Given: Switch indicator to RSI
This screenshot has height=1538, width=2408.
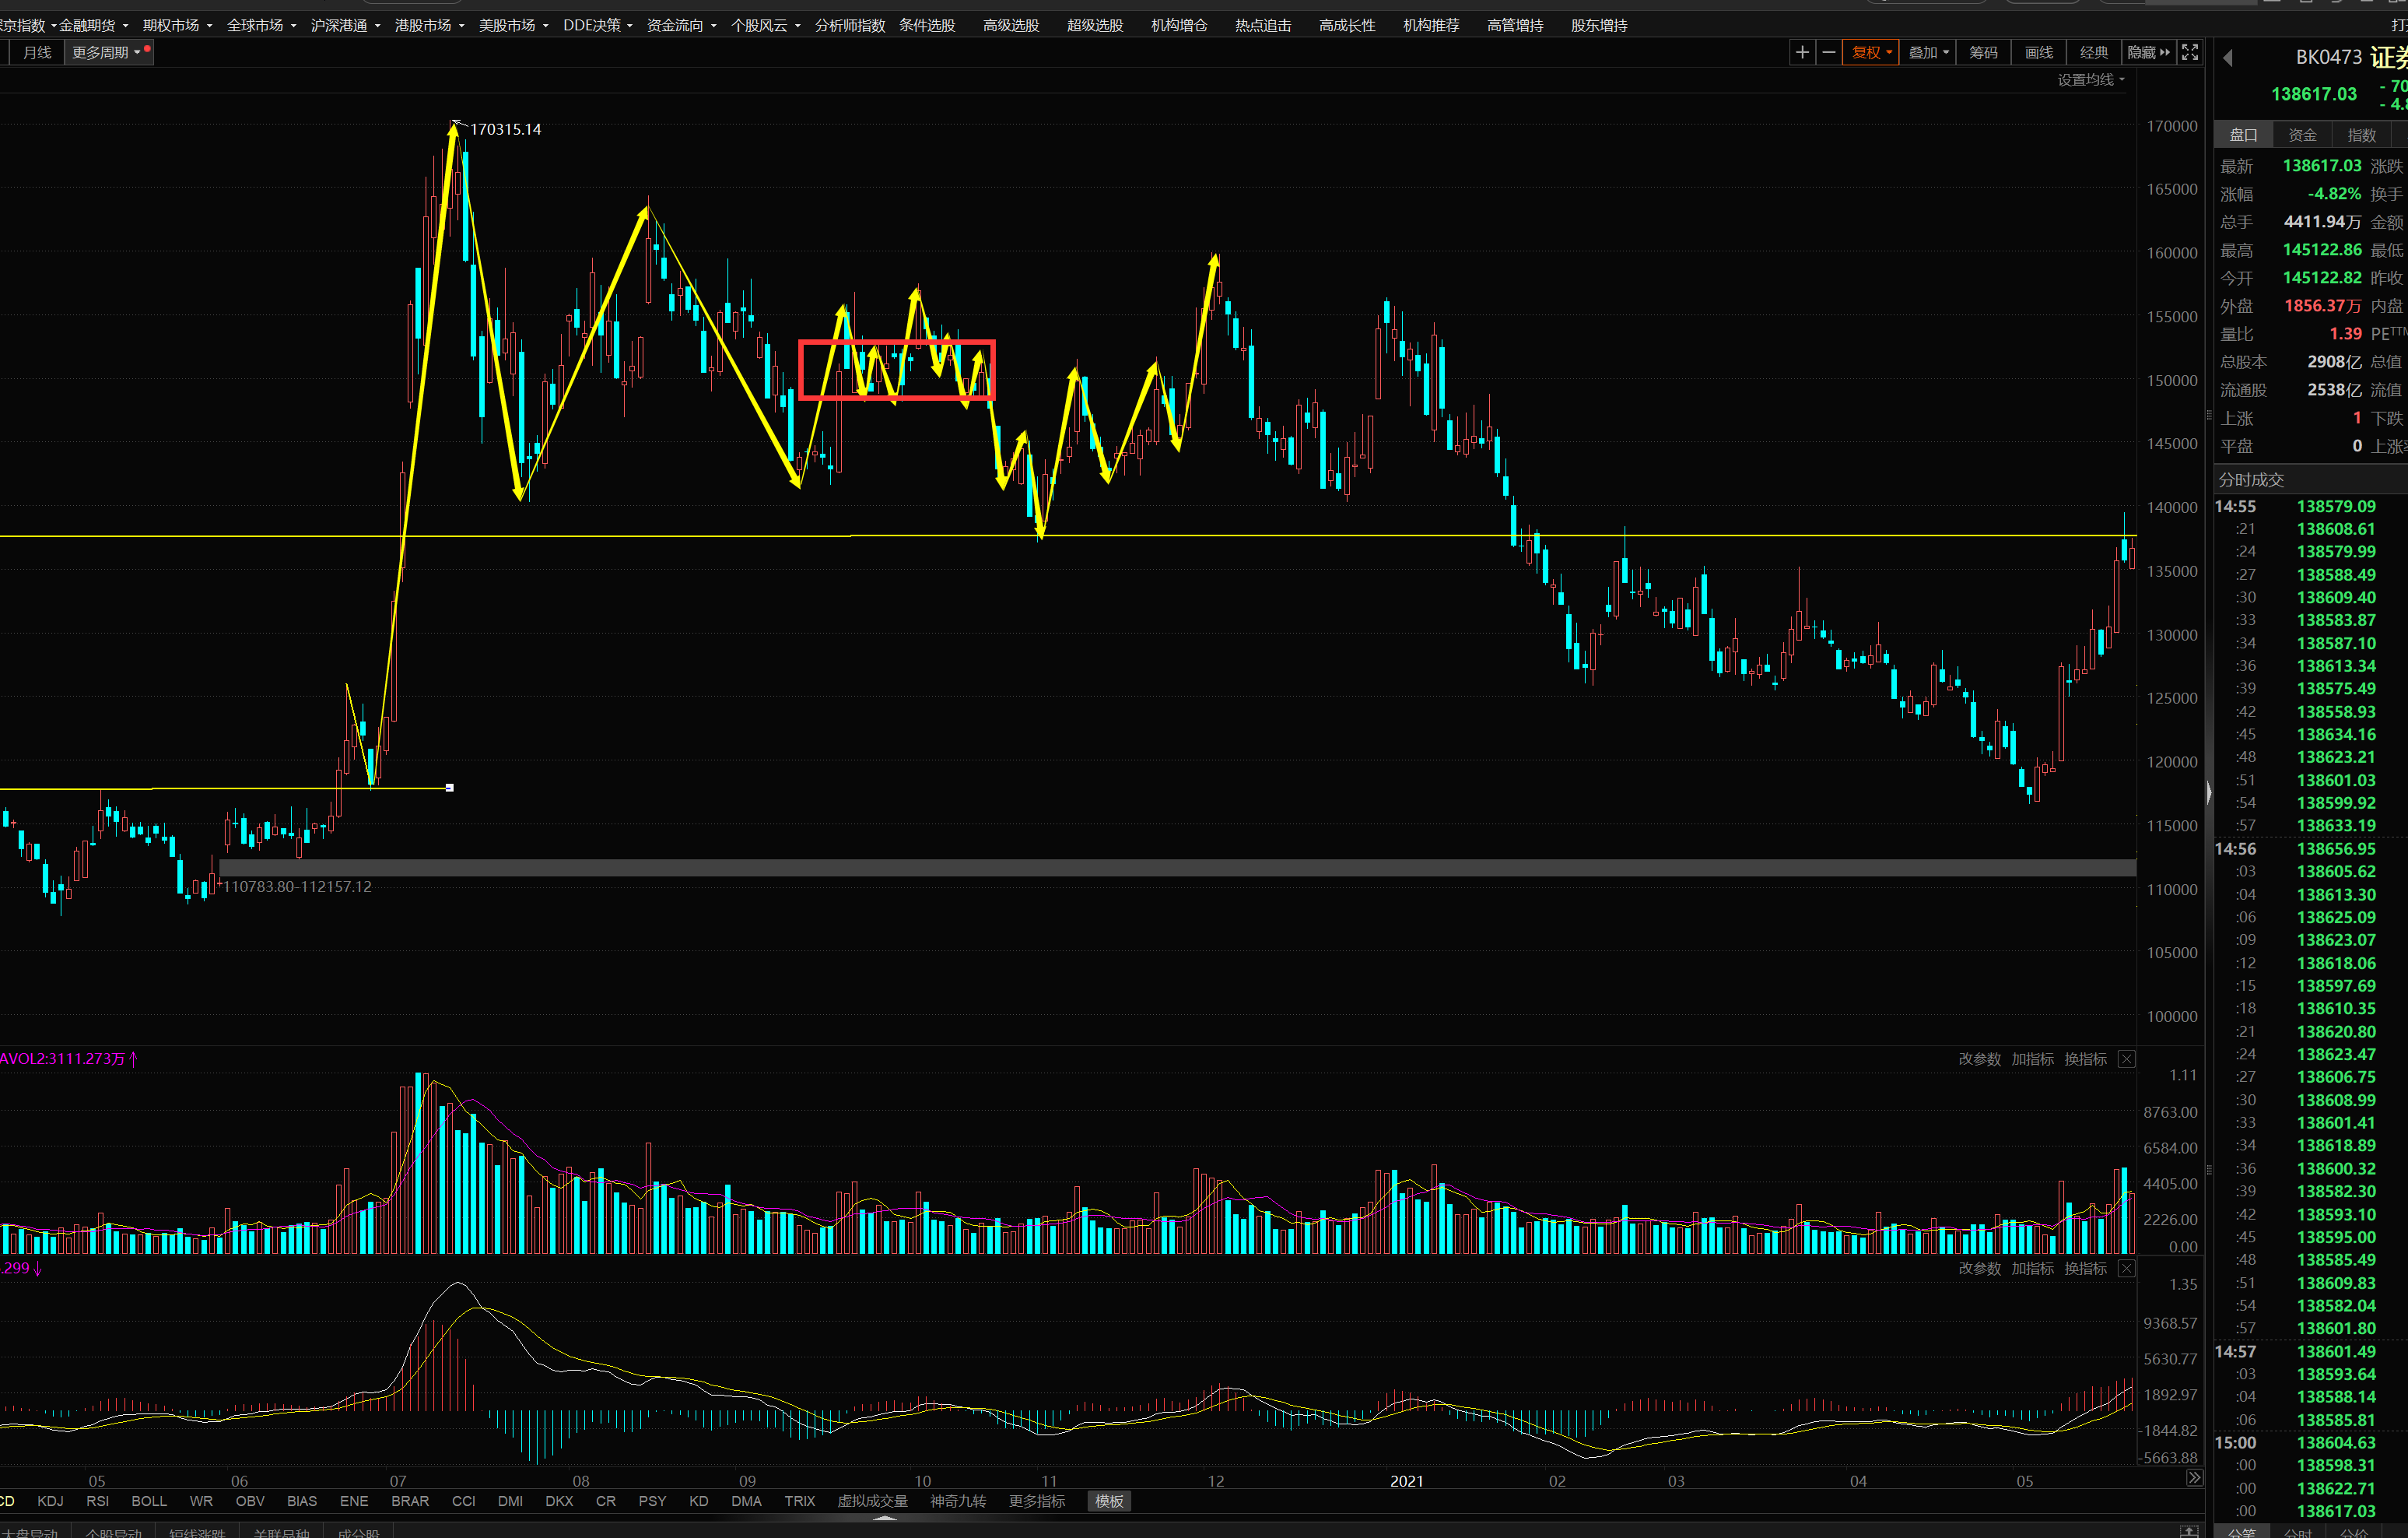Looking at the screenshot, I should (98, 1501).
